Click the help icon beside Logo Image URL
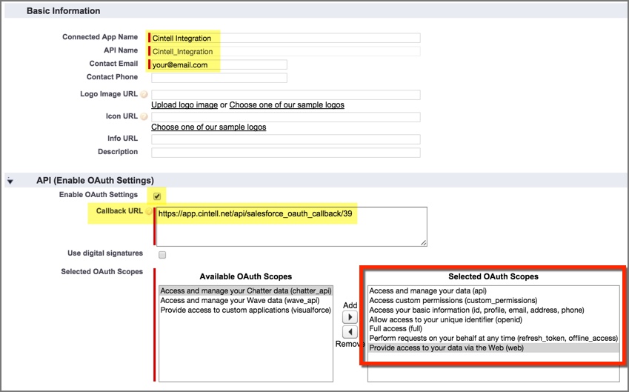Viewport: 629px width, 392px height. (144, 95)
